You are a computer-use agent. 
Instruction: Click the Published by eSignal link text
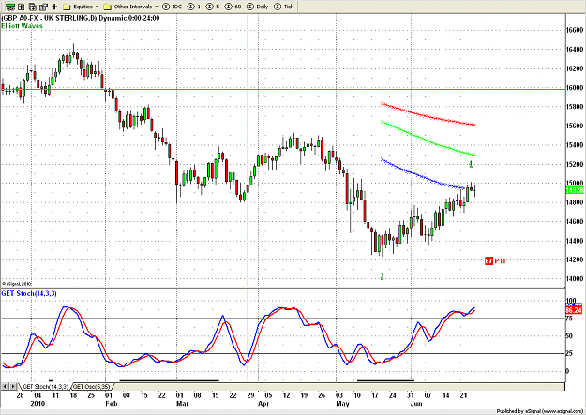click(540, 411)
